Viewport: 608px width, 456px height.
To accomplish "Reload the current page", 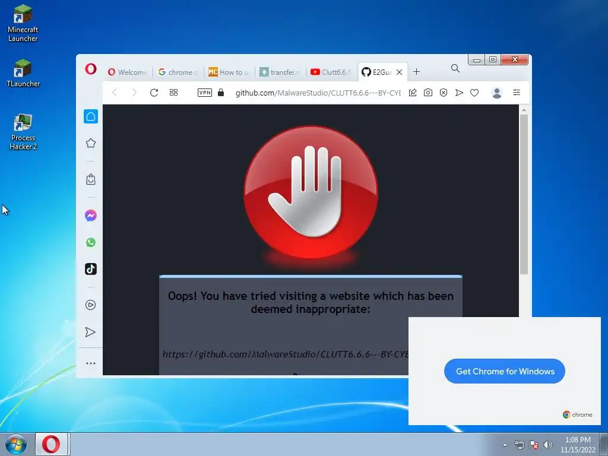I will click(154, 93).
